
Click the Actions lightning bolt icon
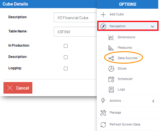click(103, 101)
